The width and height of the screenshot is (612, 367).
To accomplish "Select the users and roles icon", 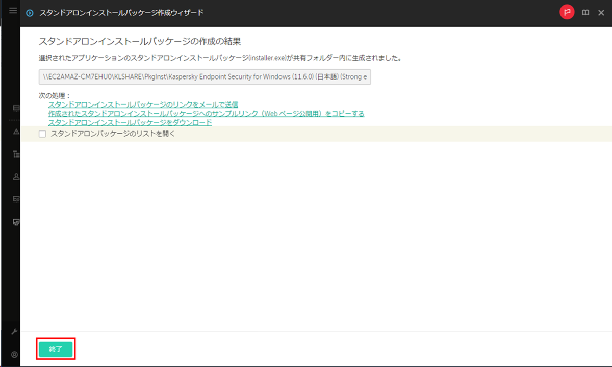I will coord(15,176).
